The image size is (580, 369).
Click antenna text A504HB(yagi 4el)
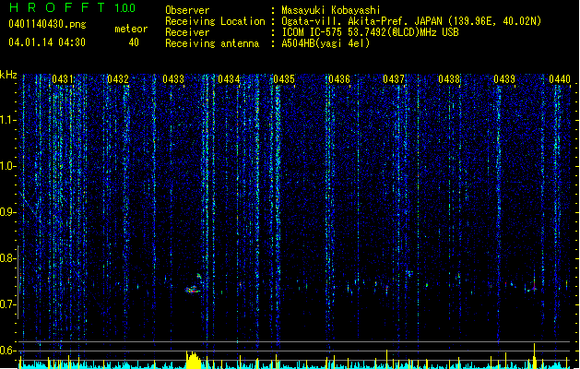326,43
